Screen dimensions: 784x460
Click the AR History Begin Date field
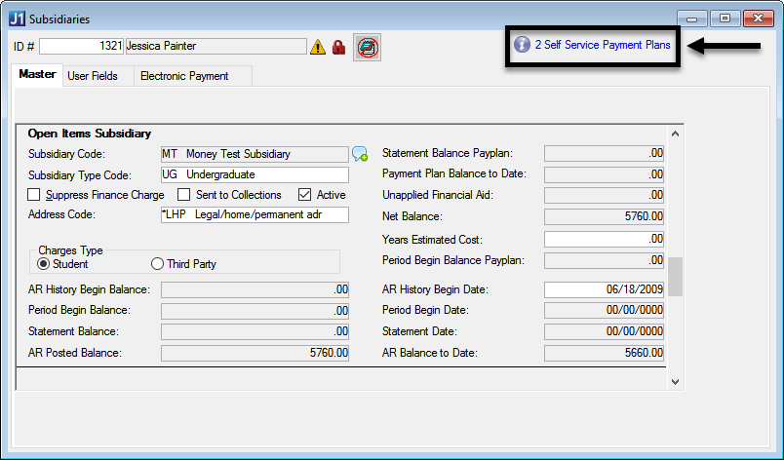604,289
